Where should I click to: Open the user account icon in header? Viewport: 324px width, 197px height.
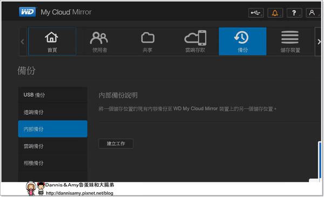pyautogui.click(x=313, y=13)
